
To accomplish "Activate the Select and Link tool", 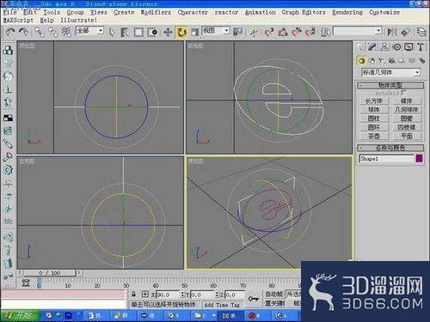I will [39, 32].
